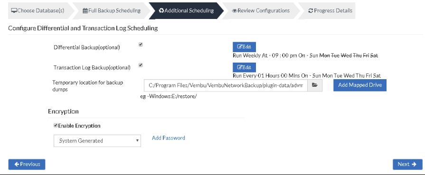Toggle the Enable Encryption checkbox

pyautogui.click(x=56, y=125)
